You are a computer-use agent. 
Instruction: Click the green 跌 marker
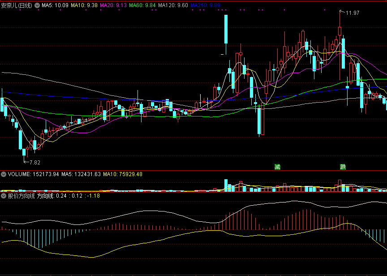click(343, 167)
